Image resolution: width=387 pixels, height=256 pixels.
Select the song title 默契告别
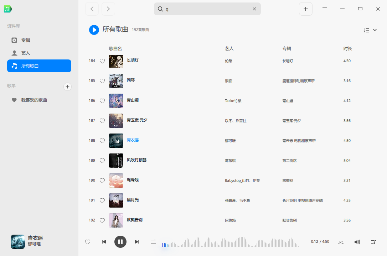134,220
